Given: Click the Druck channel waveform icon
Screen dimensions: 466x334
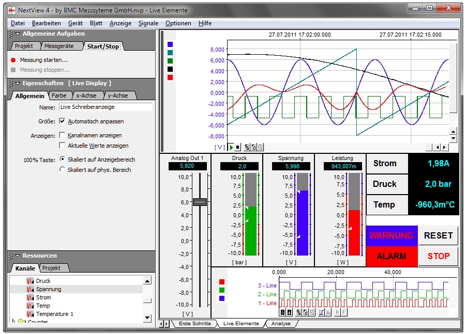Looking at the screenshot, I should click(x=30, y=281).
